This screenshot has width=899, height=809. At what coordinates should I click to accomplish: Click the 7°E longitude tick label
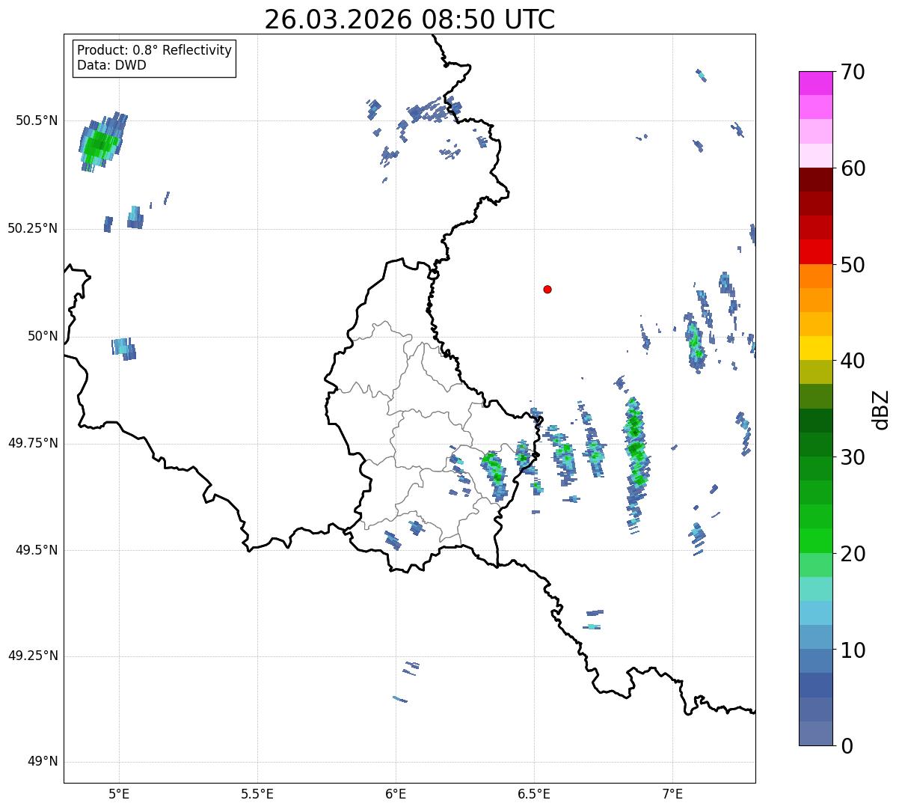click(673, 793)
